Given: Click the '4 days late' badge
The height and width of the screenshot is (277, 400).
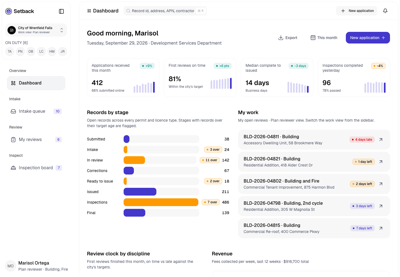Looking at the screenshot, I should coord(362,140).
